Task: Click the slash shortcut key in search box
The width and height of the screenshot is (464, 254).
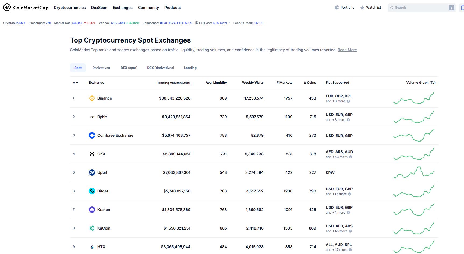Action: point(451,8)
